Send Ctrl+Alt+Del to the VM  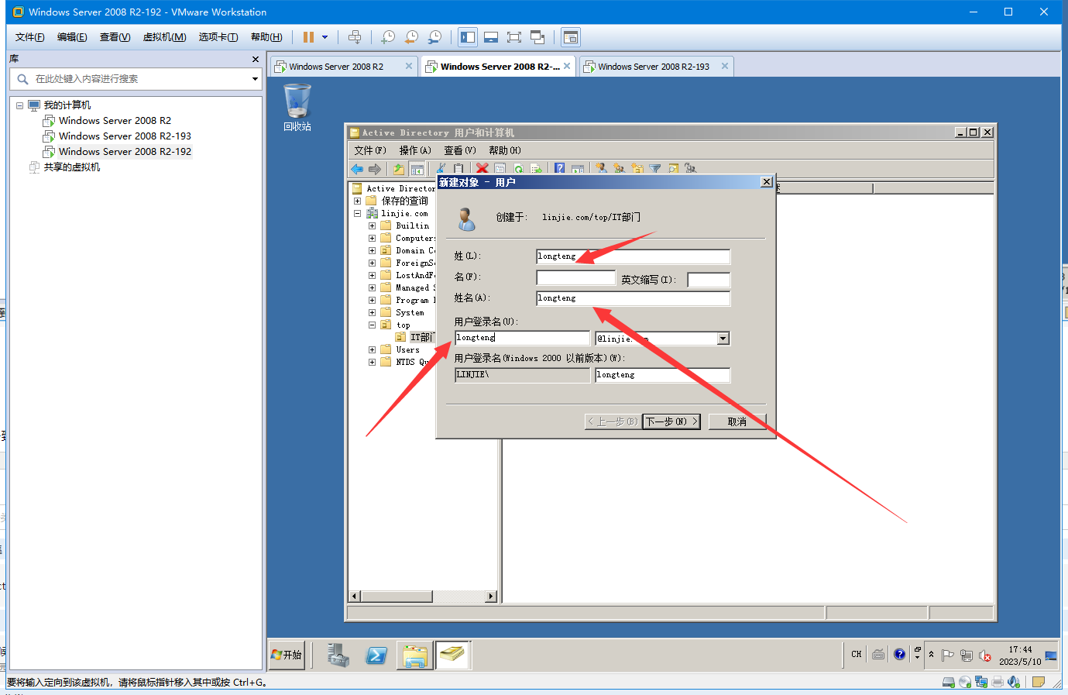coord(355,37)
